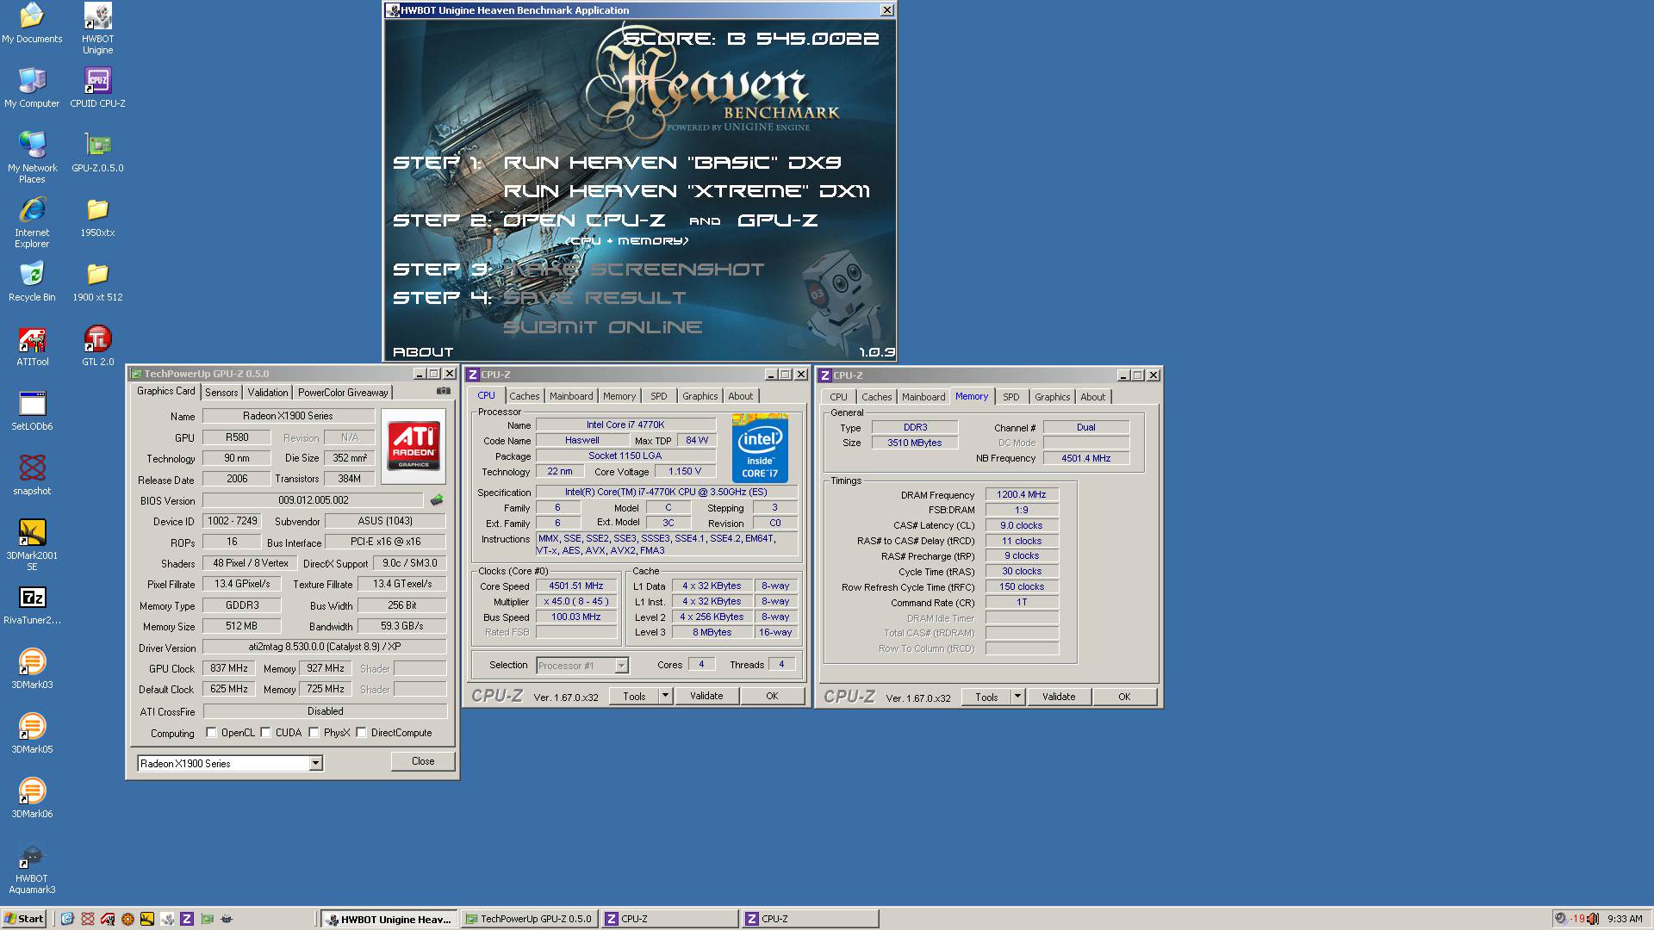Select the 3DMark03 desktop icon
This screenshot has height=930, width=1654.
pos(32,669)
